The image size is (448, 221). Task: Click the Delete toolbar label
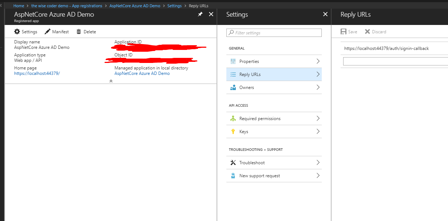click(x=90, y=32)
